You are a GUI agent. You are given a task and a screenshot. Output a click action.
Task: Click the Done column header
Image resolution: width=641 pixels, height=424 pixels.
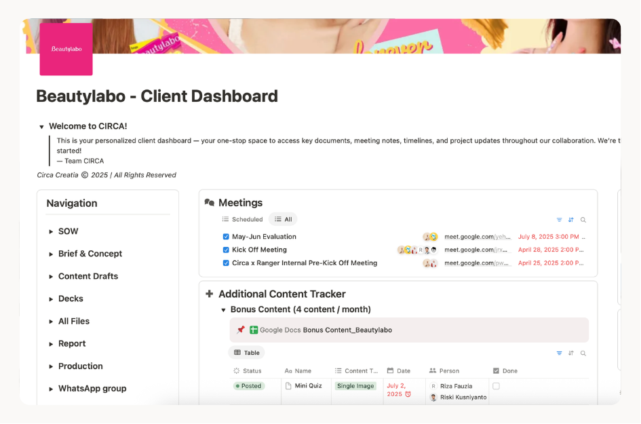pos(505,371)
